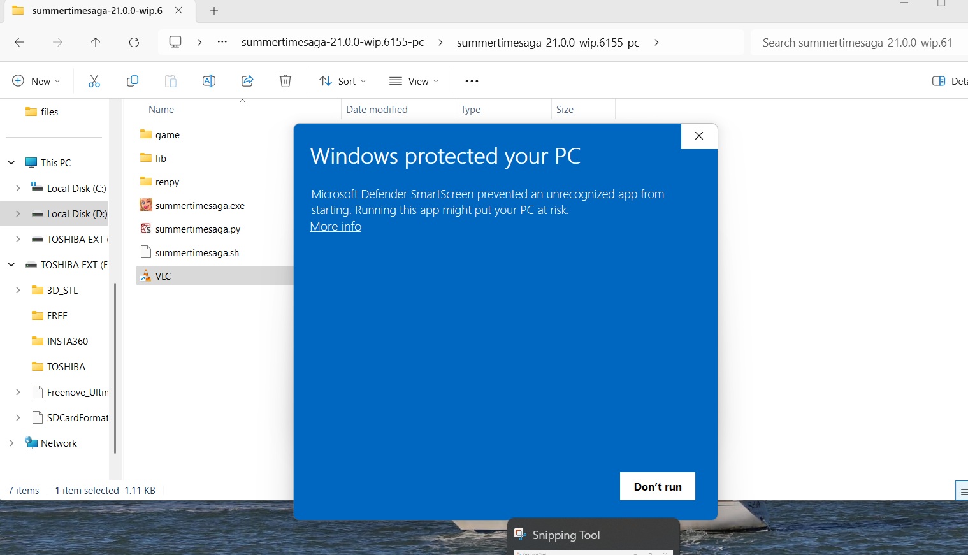This screenshot has height=555, width=968.
Task: Open the View dropdown menu
Action: click(414, 81)
